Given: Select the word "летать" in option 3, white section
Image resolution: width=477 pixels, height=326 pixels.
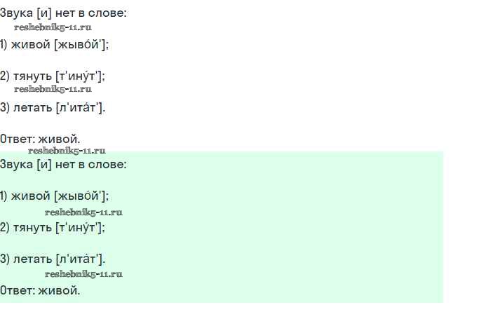Looking at the screenshot, I should pyautogui.click(x=32, y=107).
